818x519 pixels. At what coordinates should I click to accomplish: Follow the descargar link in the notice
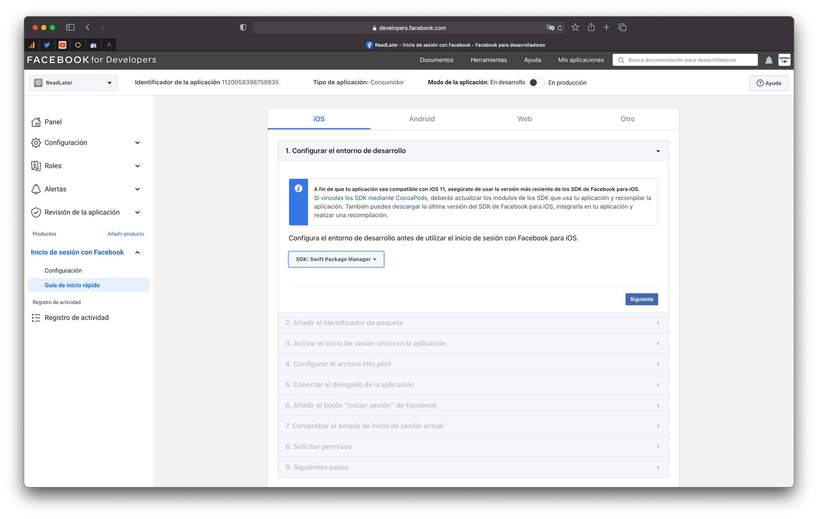[x=406, y=207]
